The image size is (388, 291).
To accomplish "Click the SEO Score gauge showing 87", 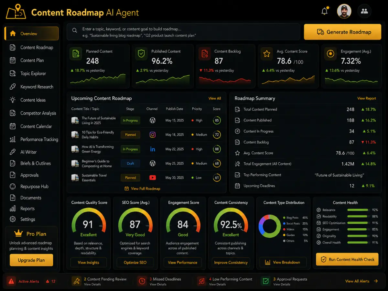I will (135, 221).
